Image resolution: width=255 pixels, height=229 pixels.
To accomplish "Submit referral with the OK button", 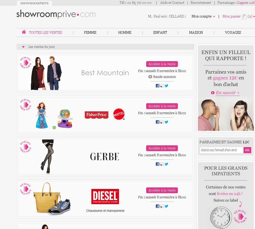I will pos(247,150).
